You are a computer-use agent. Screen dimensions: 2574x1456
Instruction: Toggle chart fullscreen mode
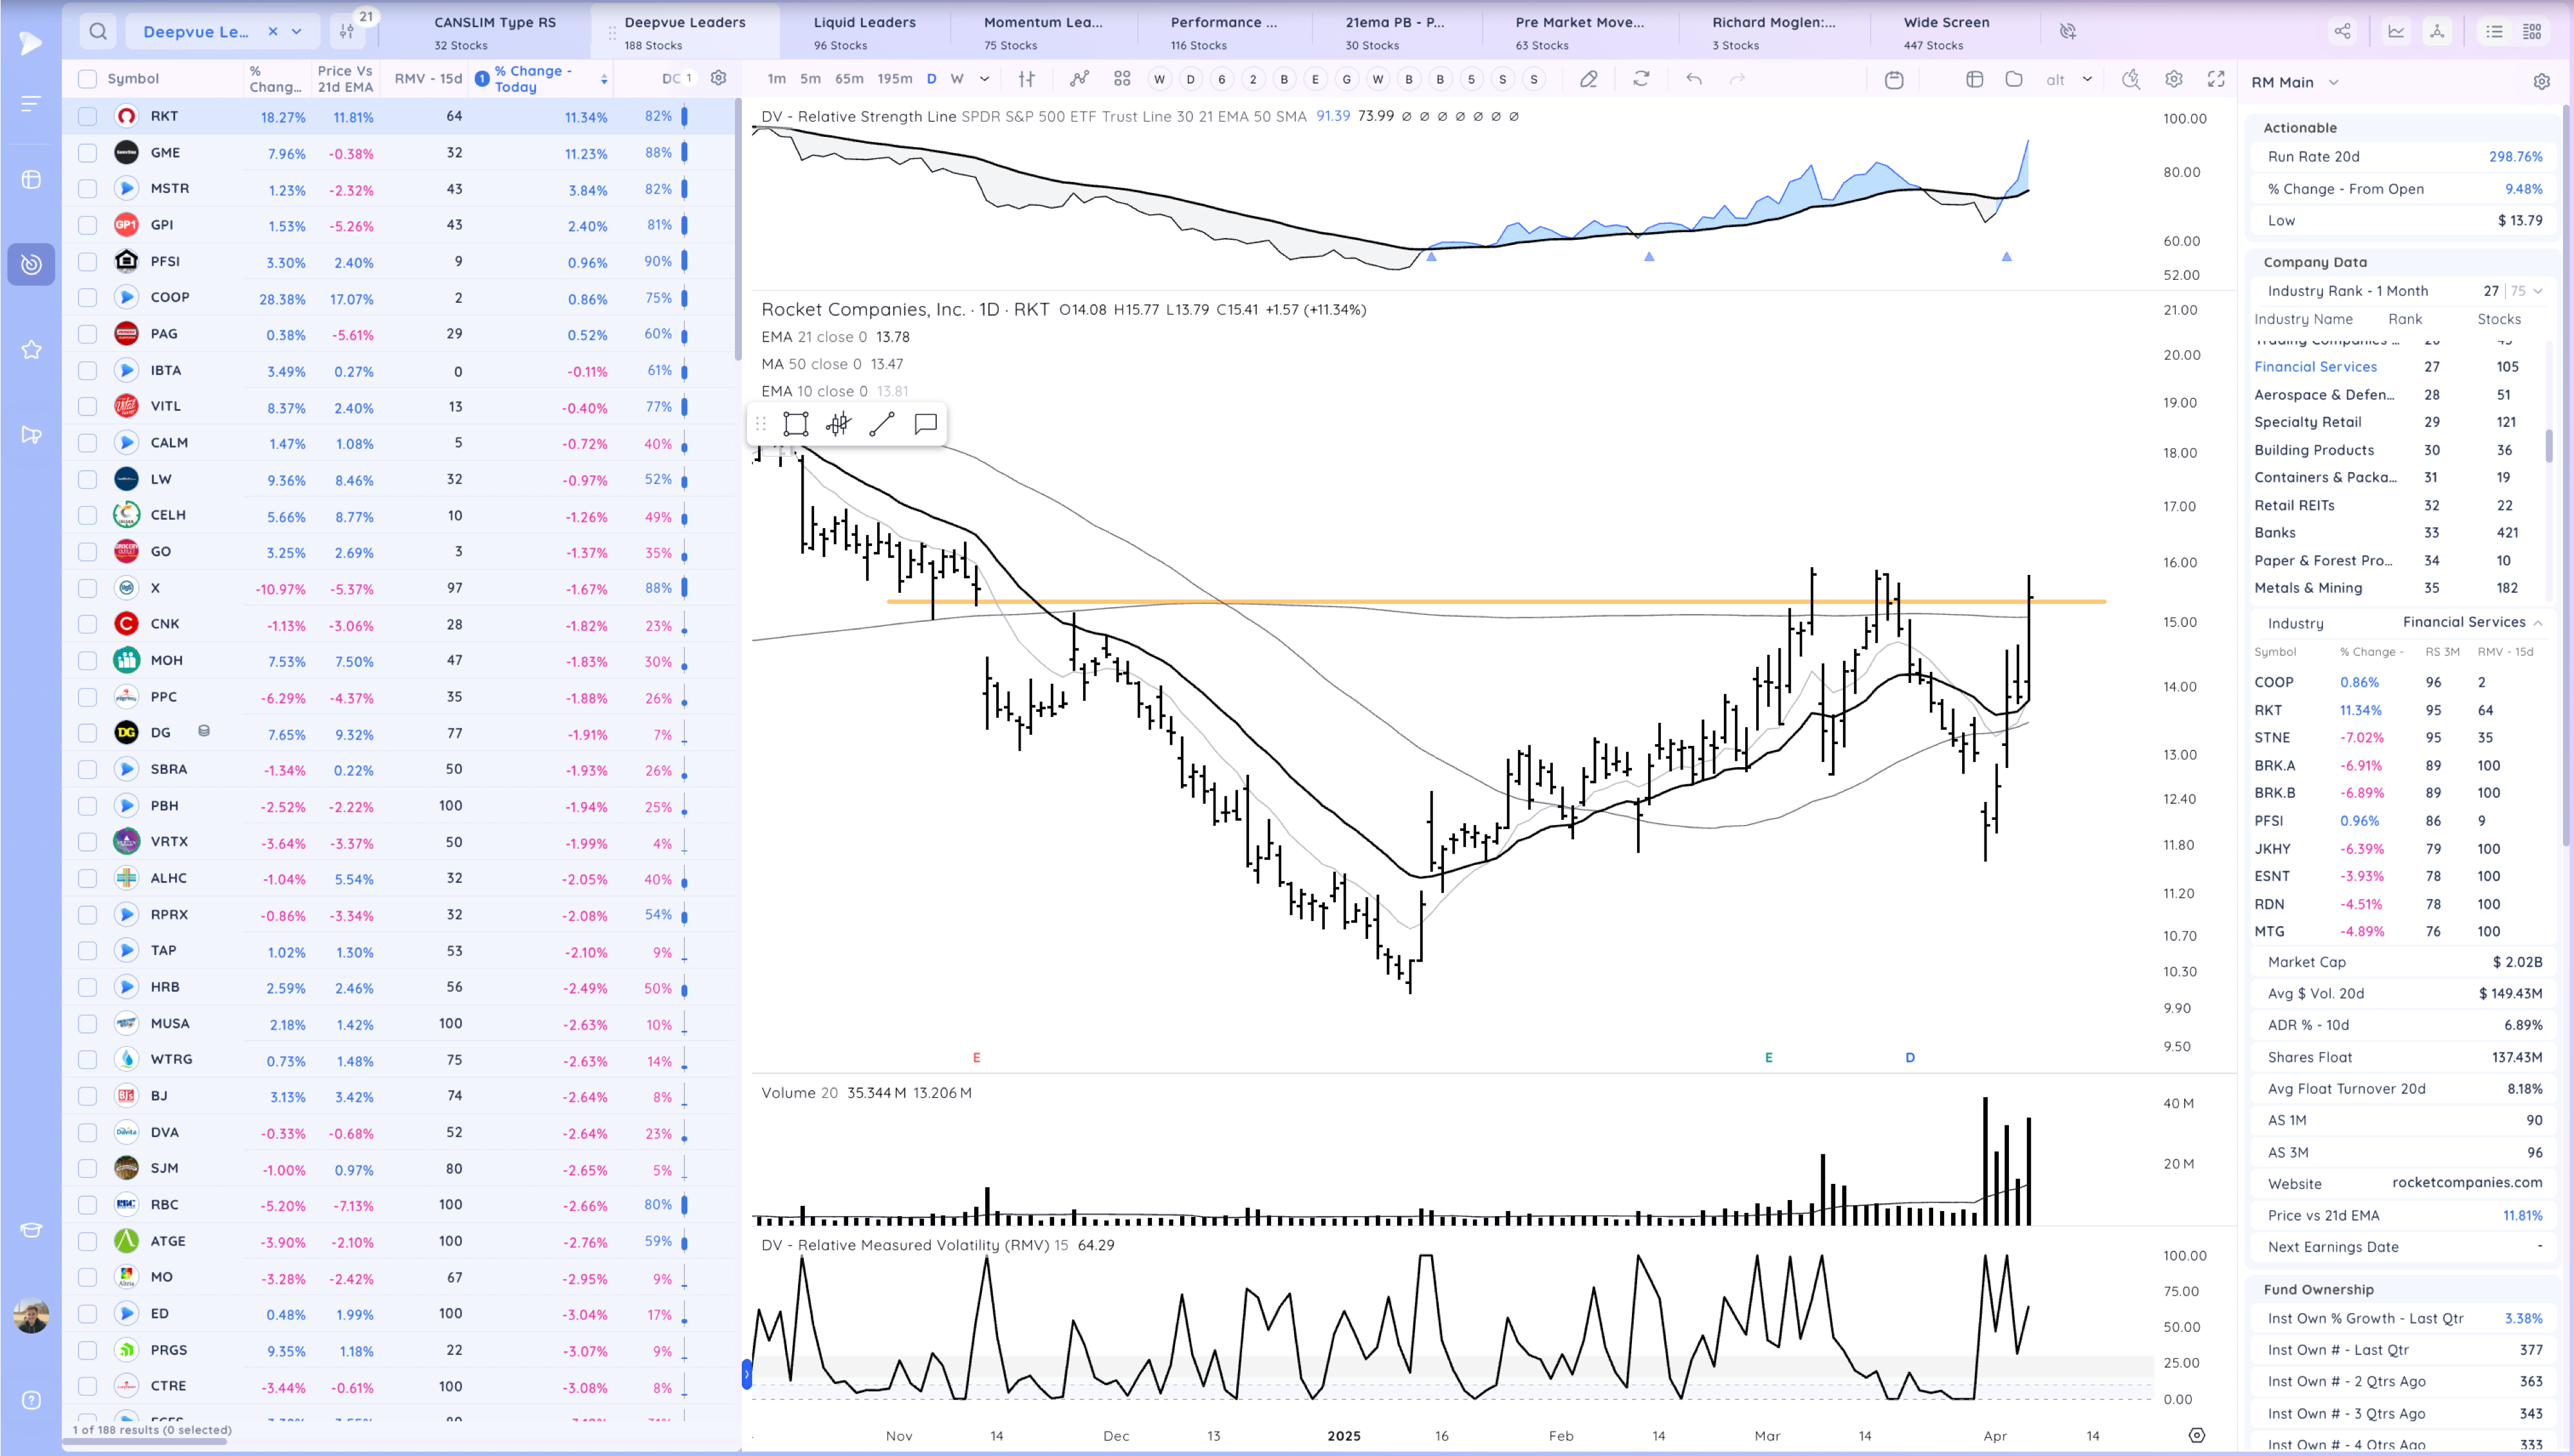(2217, 79)
